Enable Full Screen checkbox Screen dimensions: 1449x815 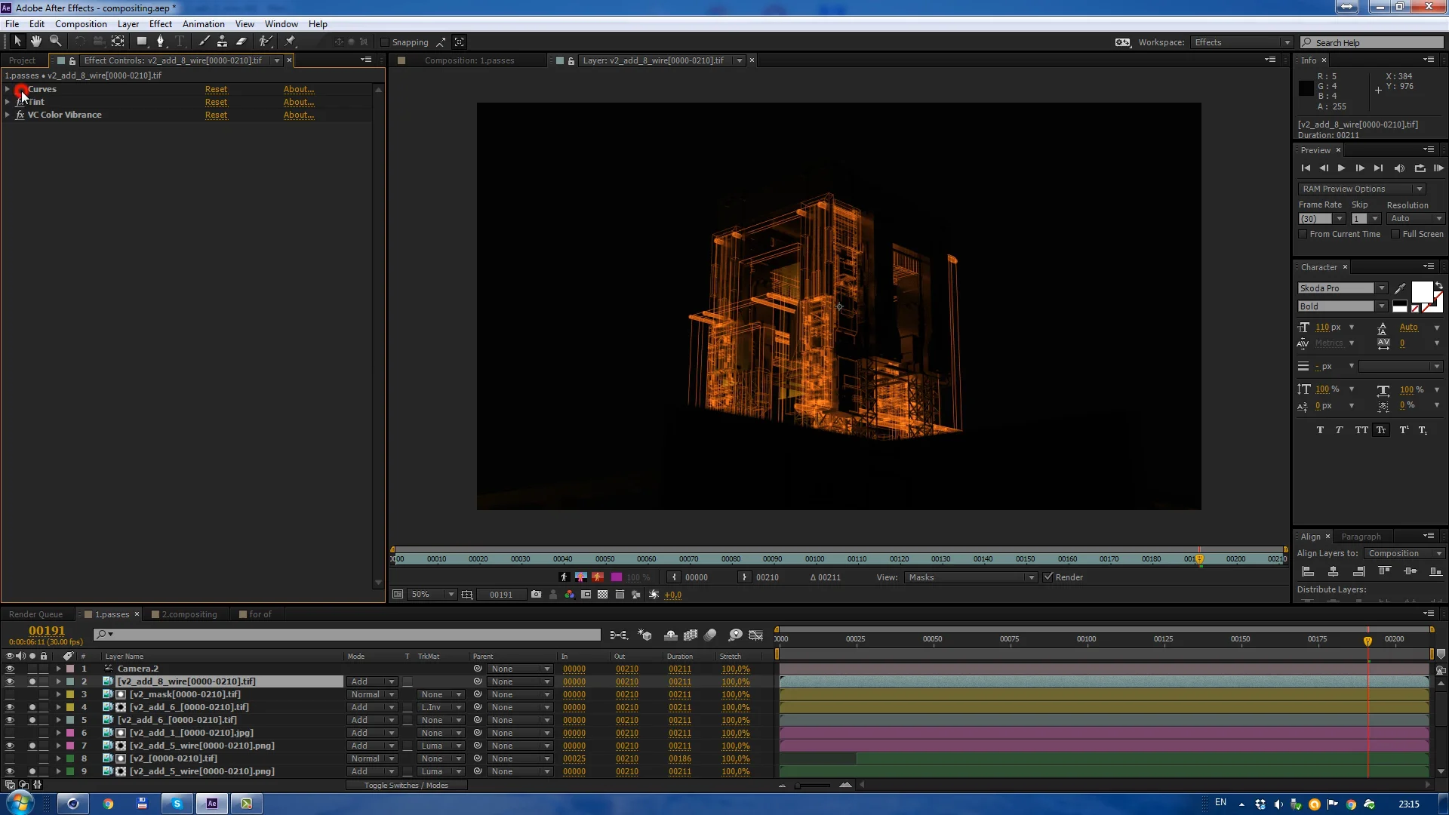(1395, 235)
